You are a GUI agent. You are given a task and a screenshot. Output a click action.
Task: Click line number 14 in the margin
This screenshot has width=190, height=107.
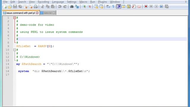[7, 64]
